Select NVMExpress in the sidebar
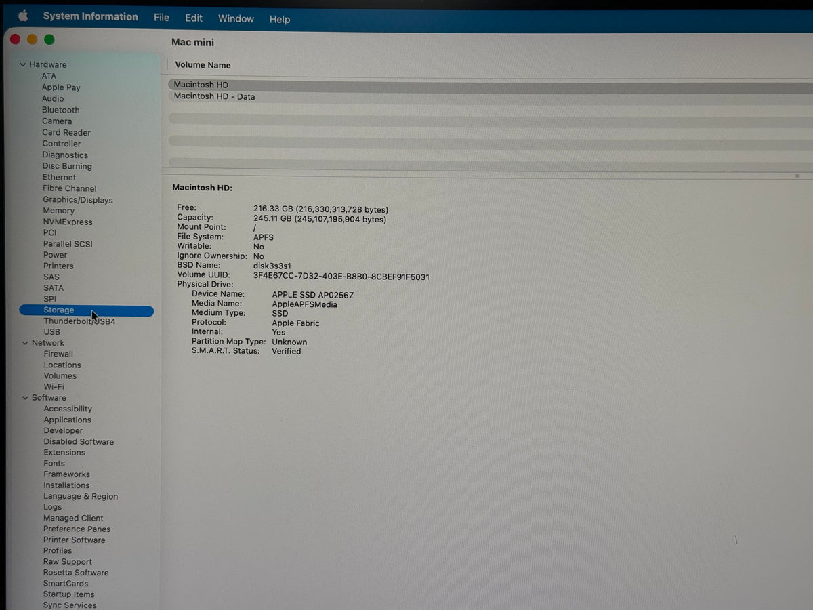Screen dimensions: 813x610 coord(68,222)
